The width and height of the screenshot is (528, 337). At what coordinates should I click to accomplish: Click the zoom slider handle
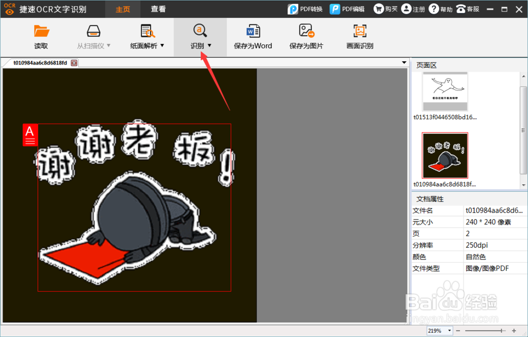[x=502, y=331]
